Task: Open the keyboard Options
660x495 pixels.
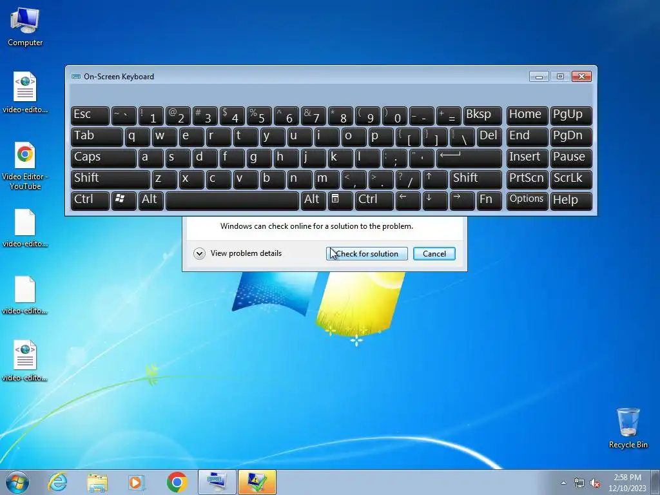Action: tap(527, 200)
